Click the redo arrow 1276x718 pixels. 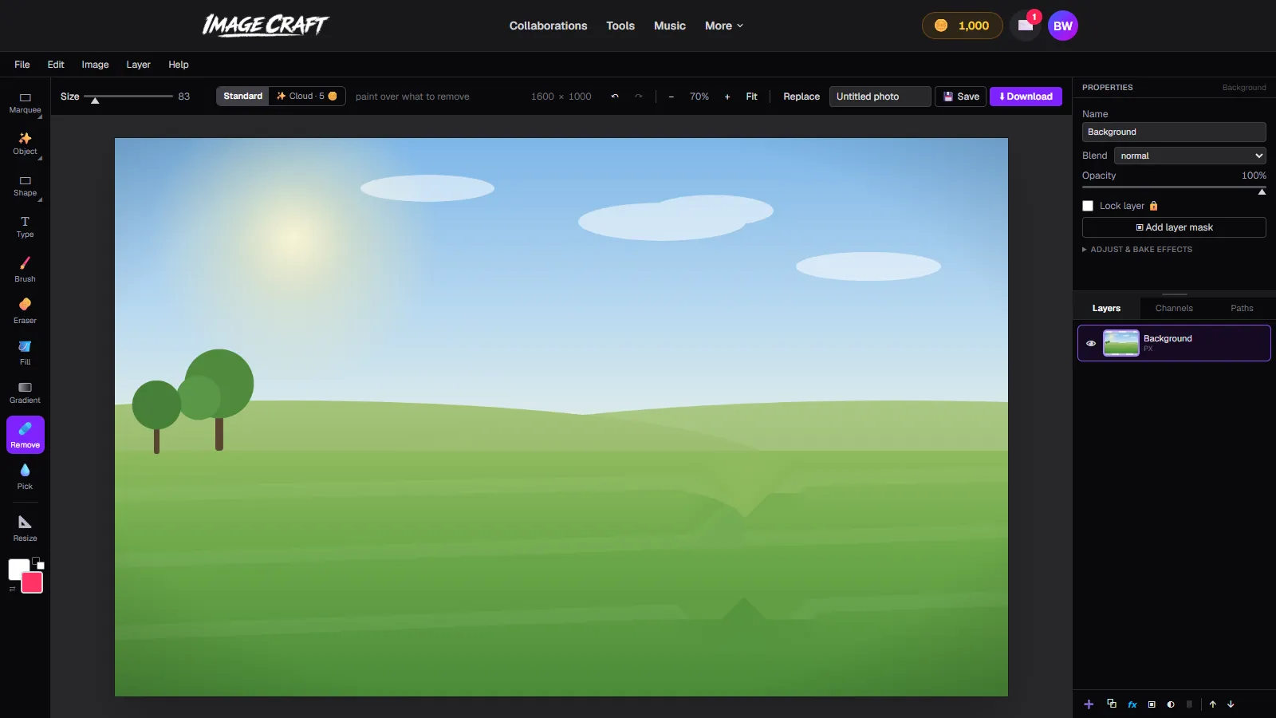coord(638,97)
